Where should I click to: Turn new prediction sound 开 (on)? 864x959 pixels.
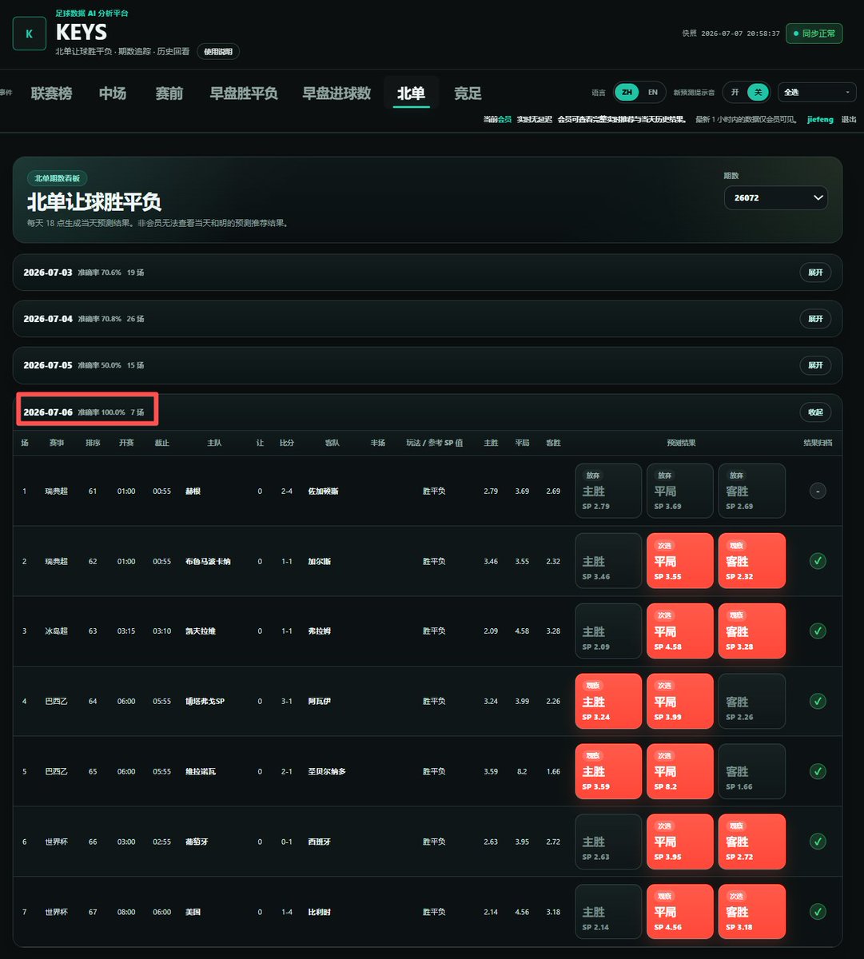pos(735,92)
